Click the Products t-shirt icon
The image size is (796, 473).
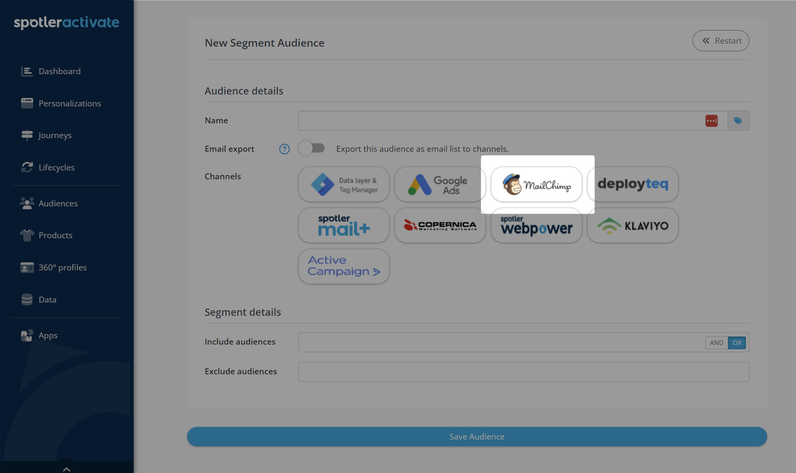point(27,235)
